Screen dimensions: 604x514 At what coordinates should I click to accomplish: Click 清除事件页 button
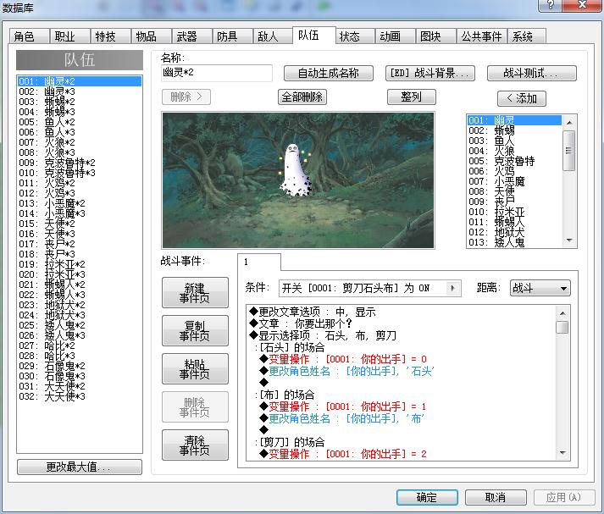[195, 445]
